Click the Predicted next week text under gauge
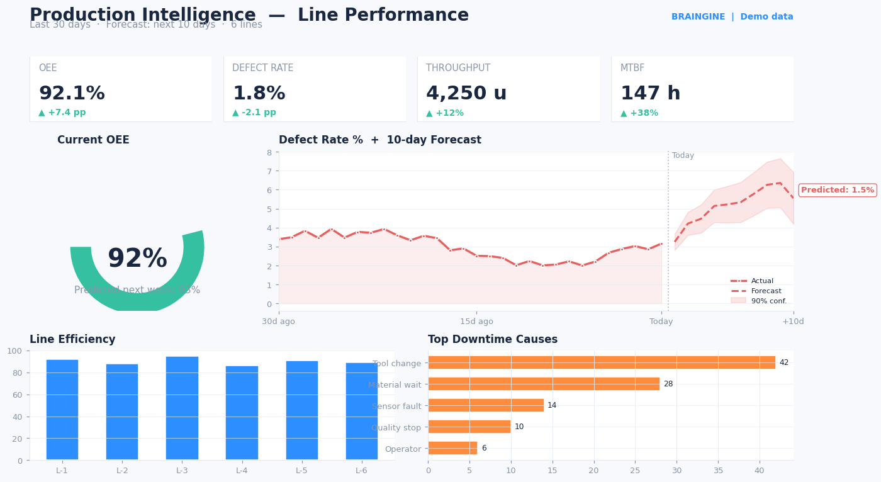Image resolution: width=881 pixels, height=482 pixels. 137,290
